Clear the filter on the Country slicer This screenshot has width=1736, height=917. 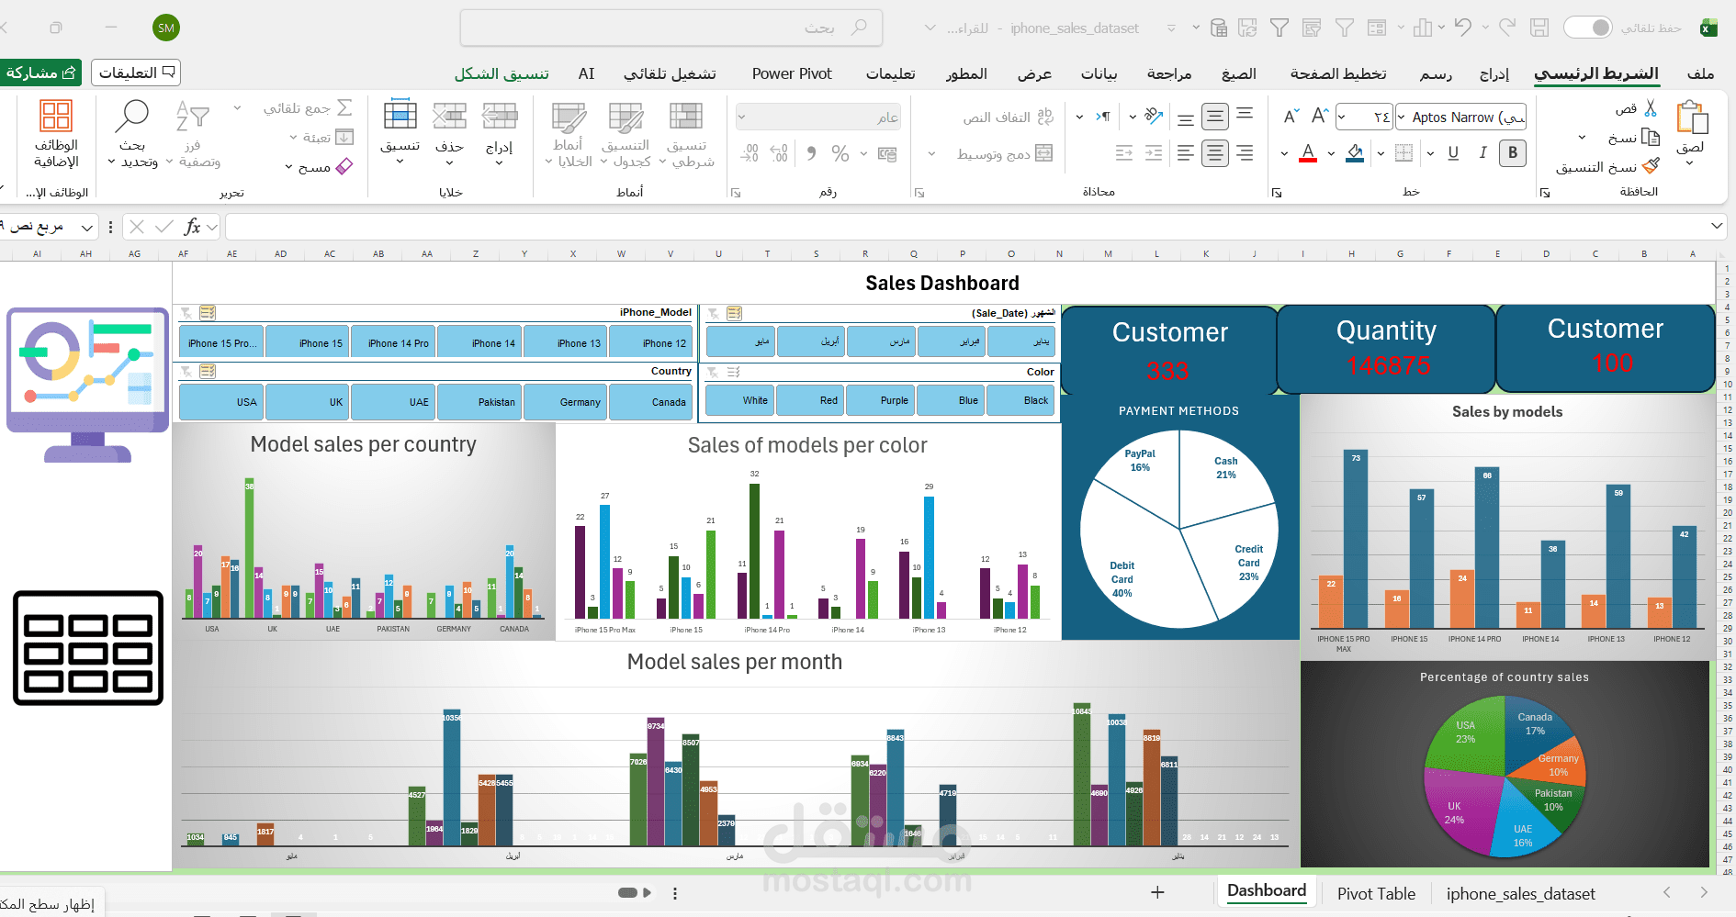[186, 372]
